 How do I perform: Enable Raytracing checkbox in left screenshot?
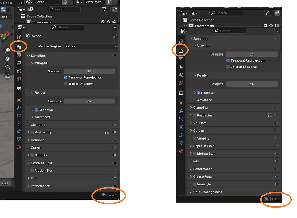coord(32,132)
